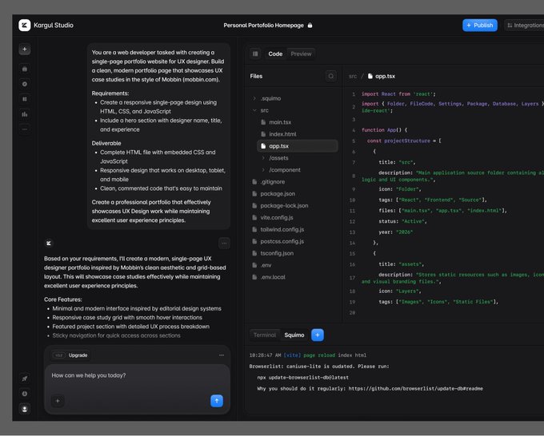
Task: Click the Publish button
Action: pos(480,26)
